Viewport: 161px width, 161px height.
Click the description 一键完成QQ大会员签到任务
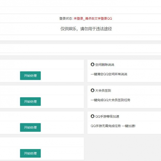coord(110,100)
